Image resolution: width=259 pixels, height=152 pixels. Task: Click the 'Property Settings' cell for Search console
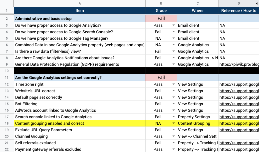click(194, 117)
